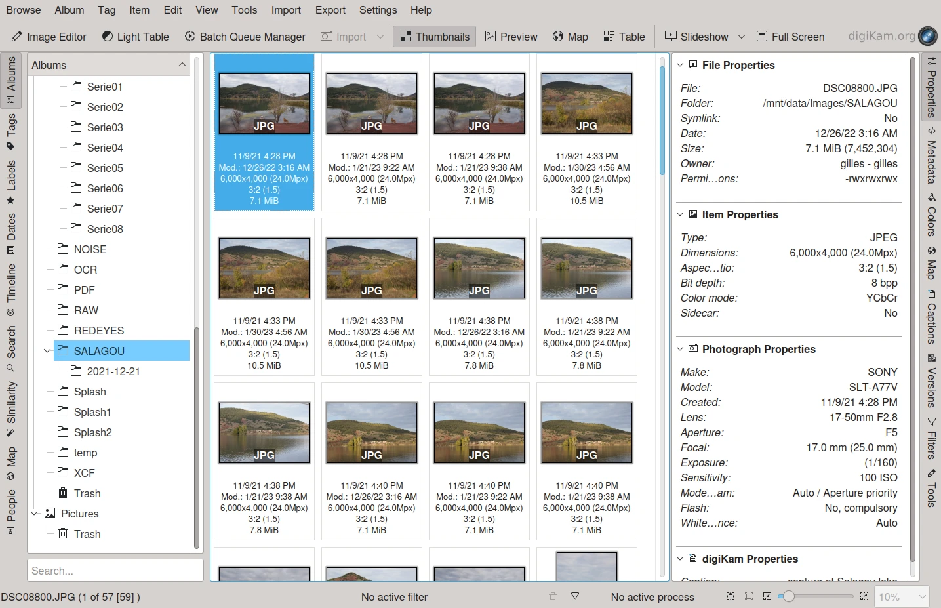Switch to Thumbnails view mode
Image resolution: width=941 pixels, height=608 pixels.
coord(435,37)
